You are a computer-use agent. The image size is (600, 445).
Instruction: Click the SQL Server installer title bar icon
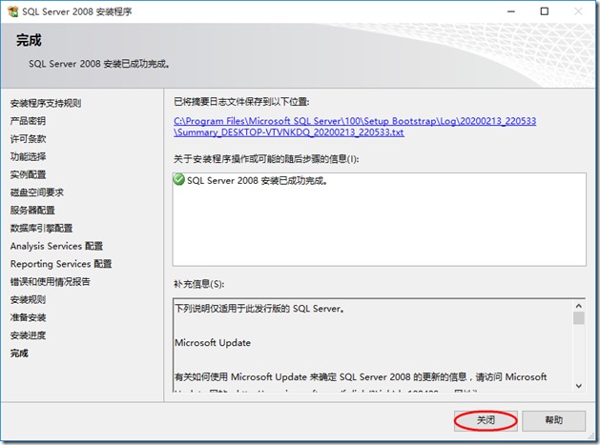[13, 11]
